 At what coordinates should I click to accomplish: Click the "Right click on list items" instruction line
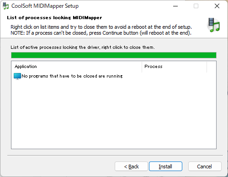(x=101, y=27)
